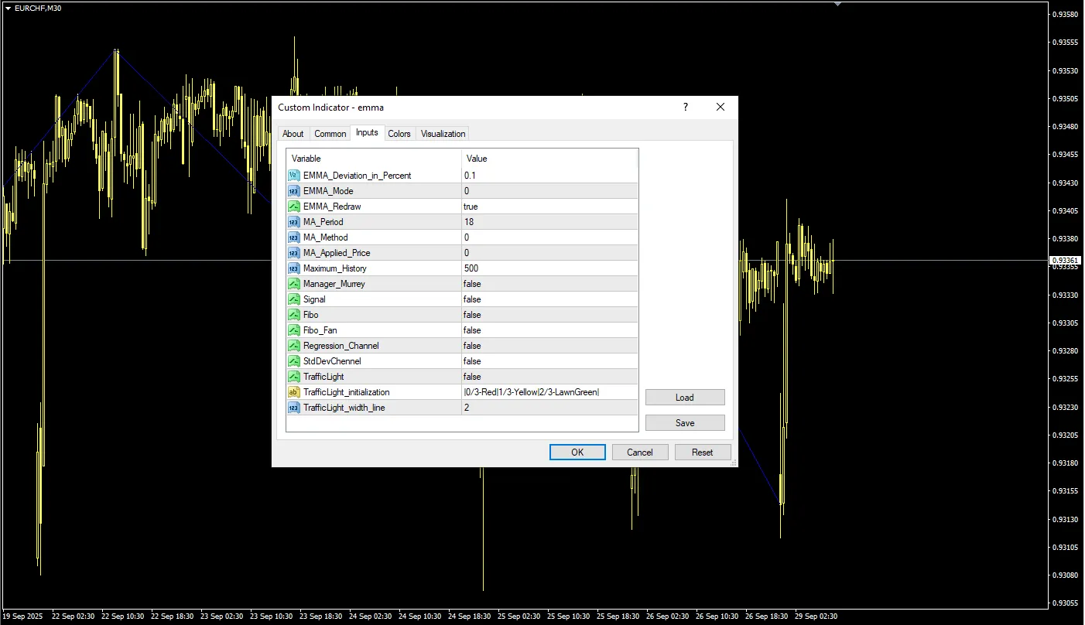Click the EMMA_Redraw boolean type icon
This screenshot has width=1085, height=625.
[x=293, y=207]
